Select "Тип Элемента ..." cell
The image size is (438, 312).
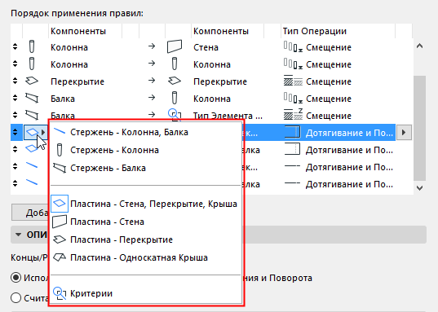tap(228, 115)
